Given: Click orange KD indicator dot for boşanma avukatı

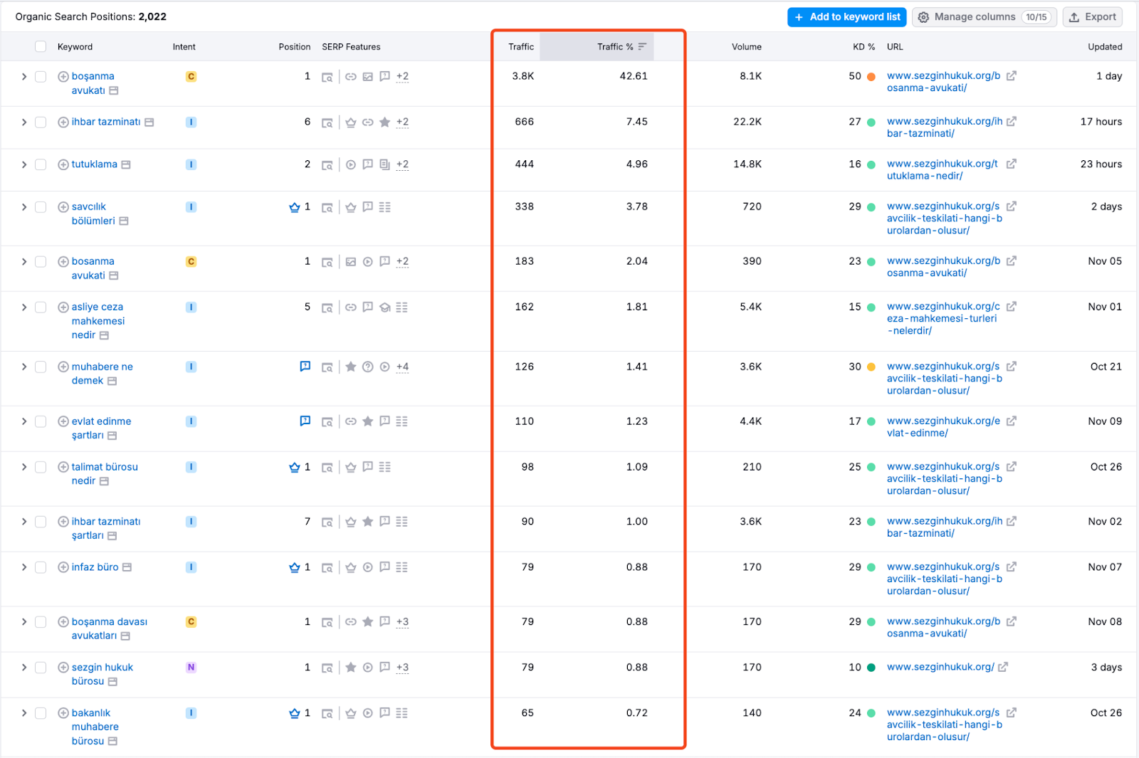Looking at the screenshot, I should [871, 76].
